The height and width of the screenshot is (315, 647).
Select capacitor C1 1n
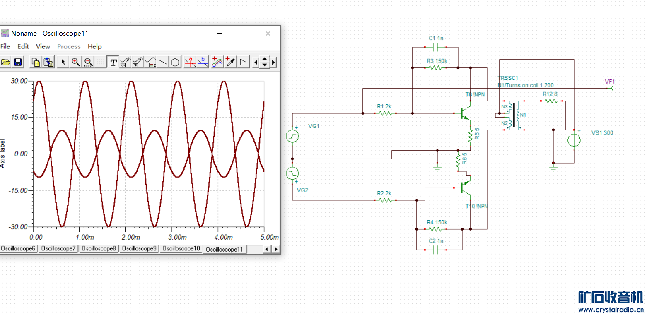[435, 47]
